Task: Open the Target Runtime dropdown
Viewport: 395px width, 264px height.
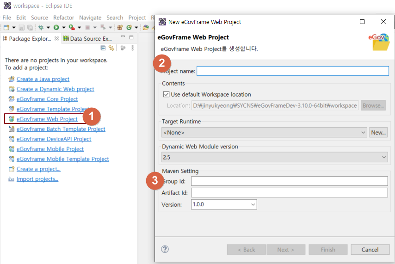Action: pyautogui.click(x=264, y=133)
